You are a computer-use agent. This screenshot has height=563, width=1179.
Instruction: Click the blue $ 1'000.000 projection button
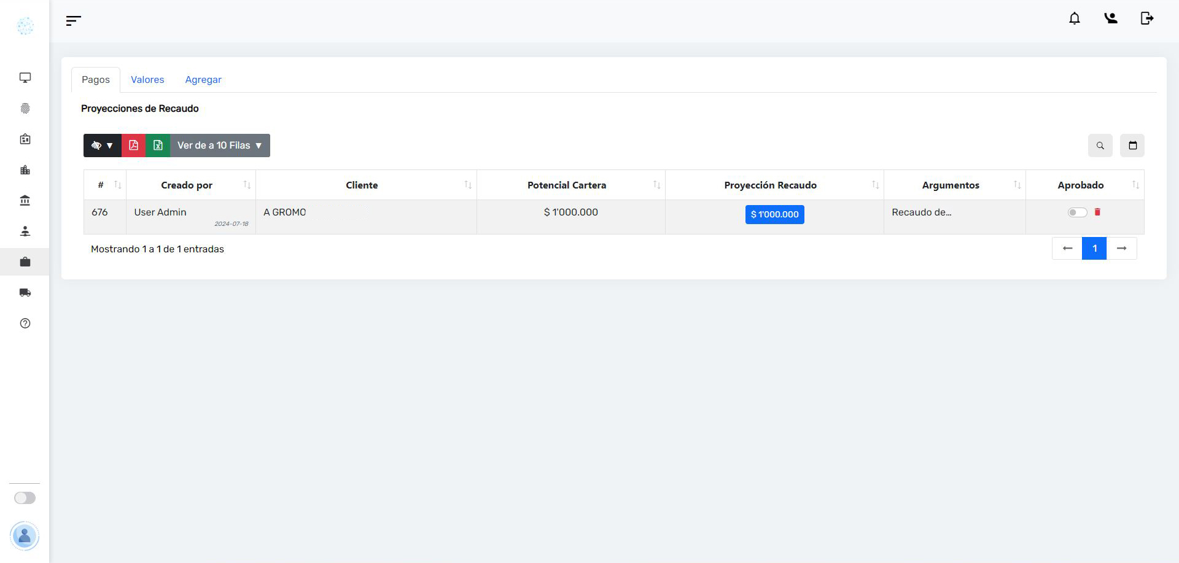pyautogui.click(x=774, y=214)
